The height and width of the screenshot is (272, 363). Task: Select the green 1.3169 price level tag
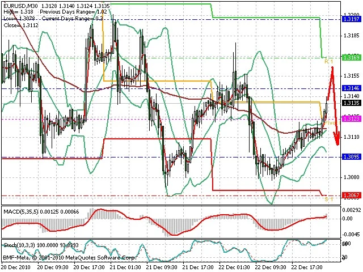[x=351, y=58]
